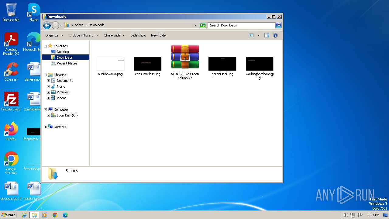
Task: Collapse the Computer tree group
Action: point(45,109)
